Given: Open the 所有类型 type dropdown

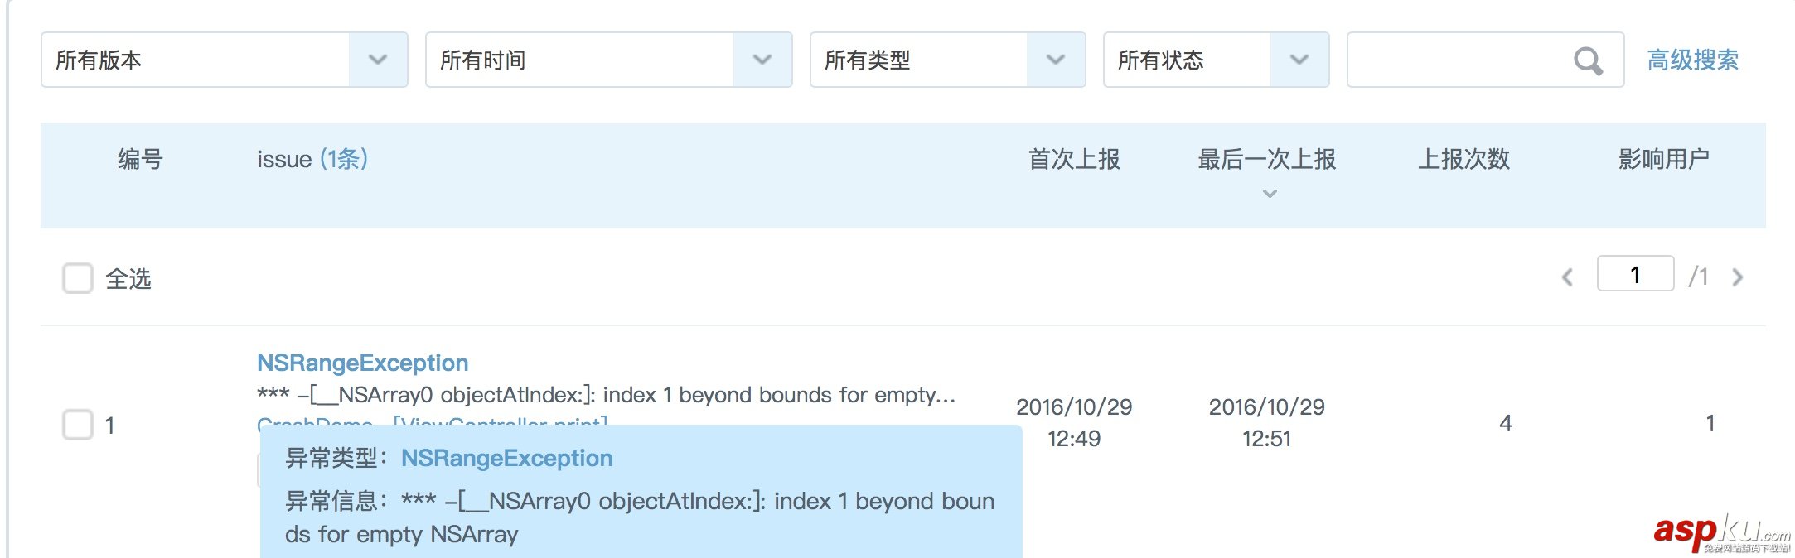Looking at the screenshot, I should tap(1055, 60).
